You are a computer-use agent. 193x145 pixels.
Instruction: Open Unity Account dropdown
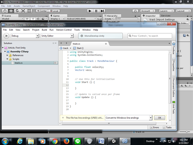coord(148,11)
